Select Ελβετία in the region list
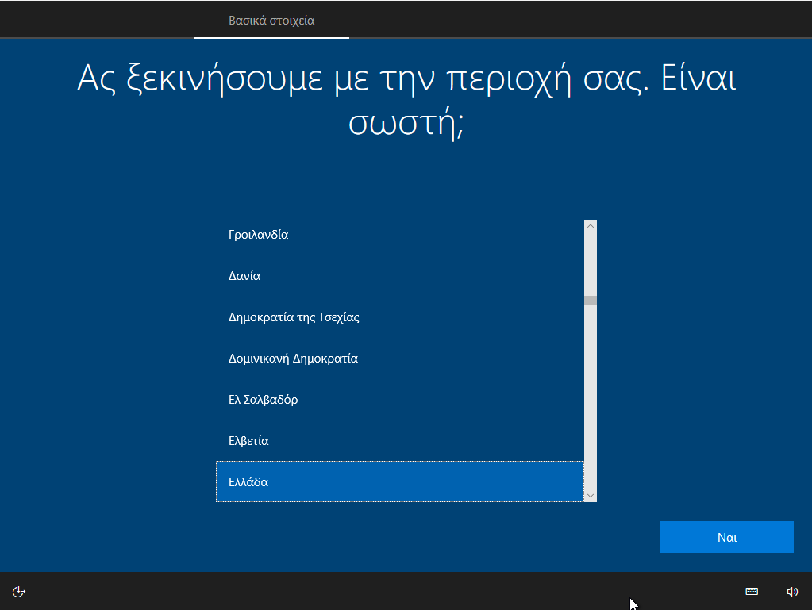Screen dimensions: 812x610 (400, 441)
